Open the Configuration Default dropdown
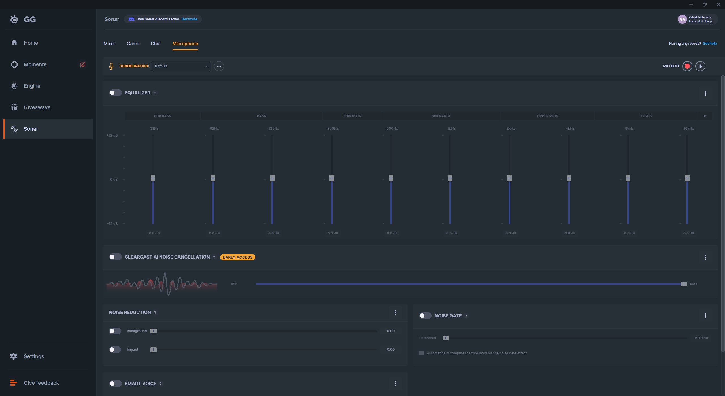Screen dimensions: 725x396 click(x=181, y=66)
